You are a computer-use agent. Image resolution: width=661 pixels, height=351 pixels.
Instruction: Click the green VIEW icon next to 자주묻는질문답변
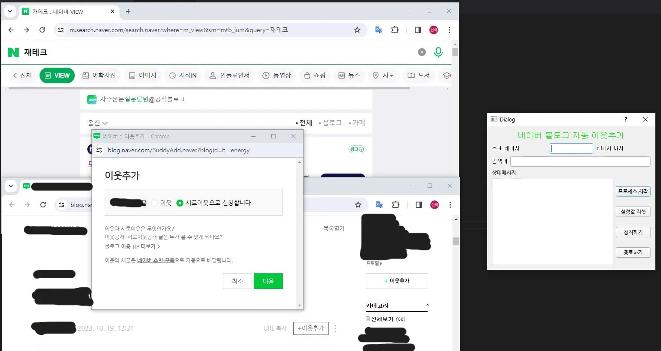(92, 99)
